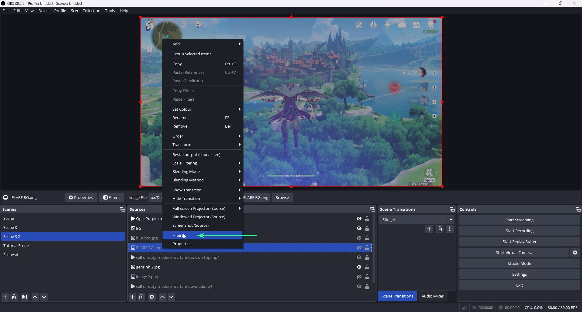582x312 pixels.
Task: Click the Sources list scrollbar
Action: [374, 249]
